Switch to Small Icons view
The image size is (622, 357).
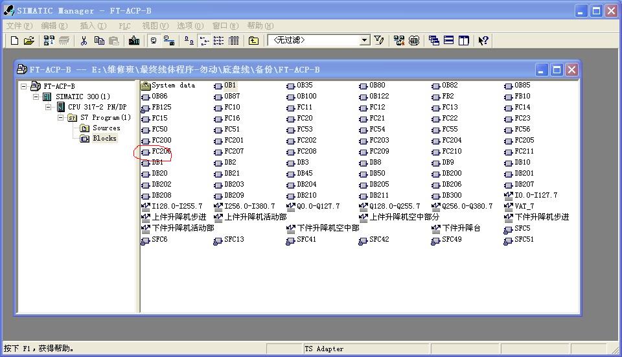point(204,40)
